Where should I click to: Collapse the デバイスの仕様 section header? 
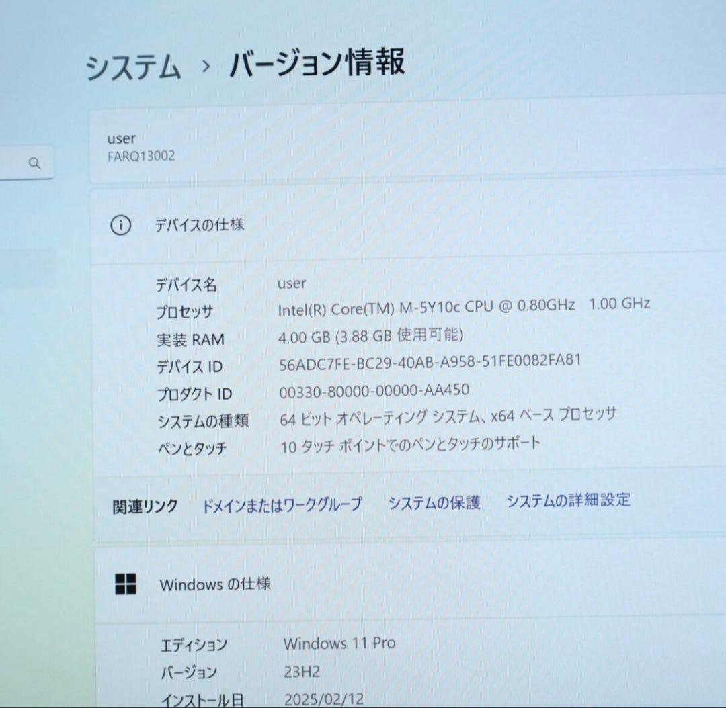[198, 226]
